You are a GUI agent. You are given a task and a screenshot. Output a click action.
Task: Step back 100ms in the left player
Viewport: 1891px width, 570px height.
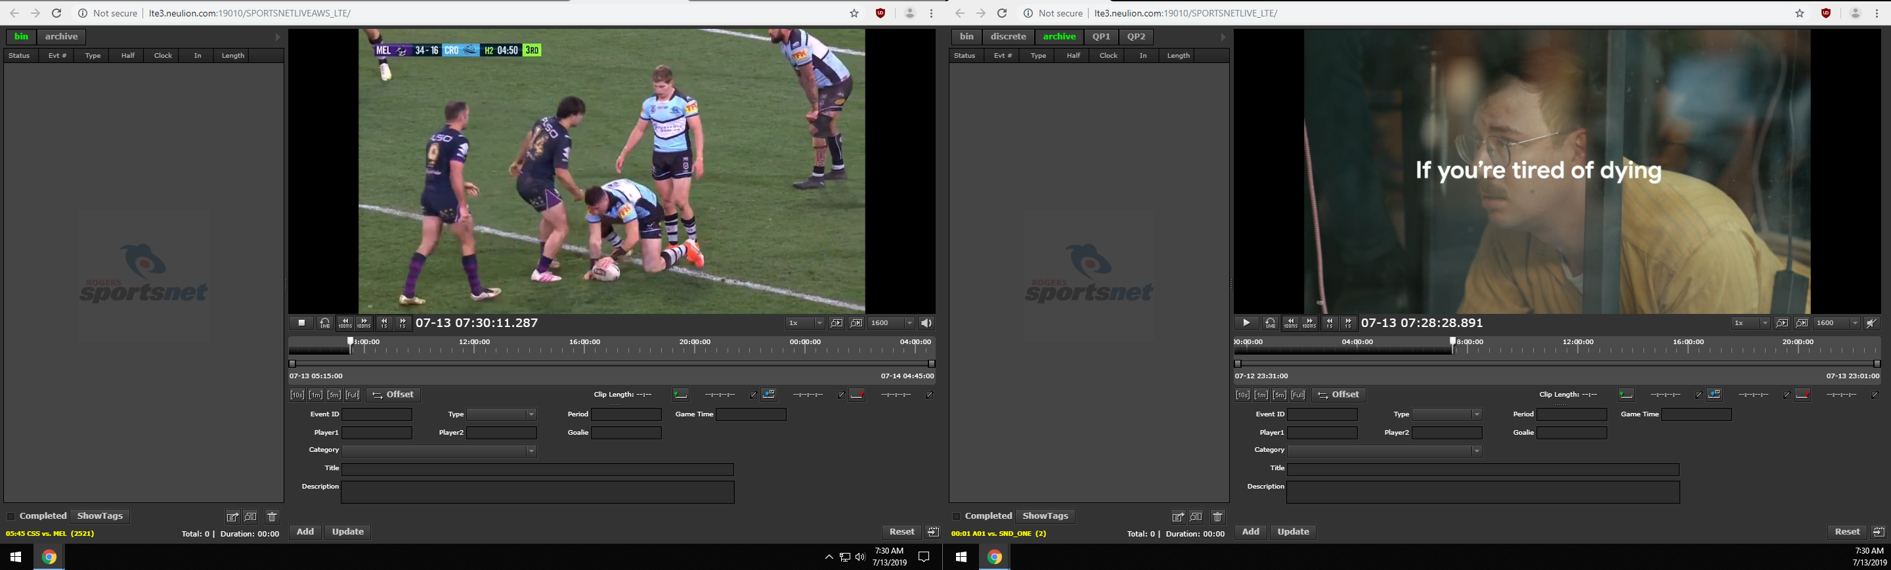(x=345, y=323)
